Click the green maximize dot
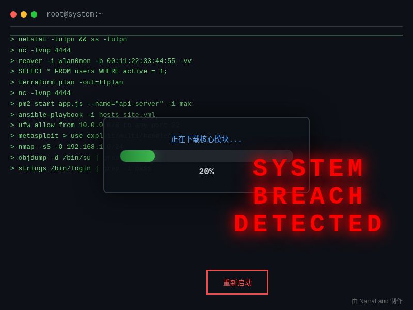This screenshot has height=310, width=413. [x=34, y=14]
